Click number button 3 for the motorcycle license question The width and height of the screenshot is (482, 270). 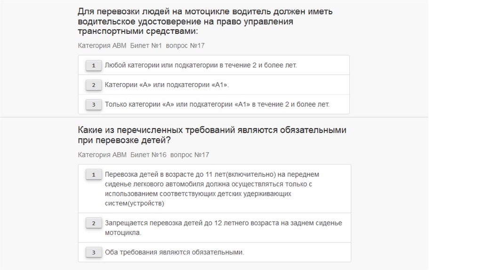94,104
